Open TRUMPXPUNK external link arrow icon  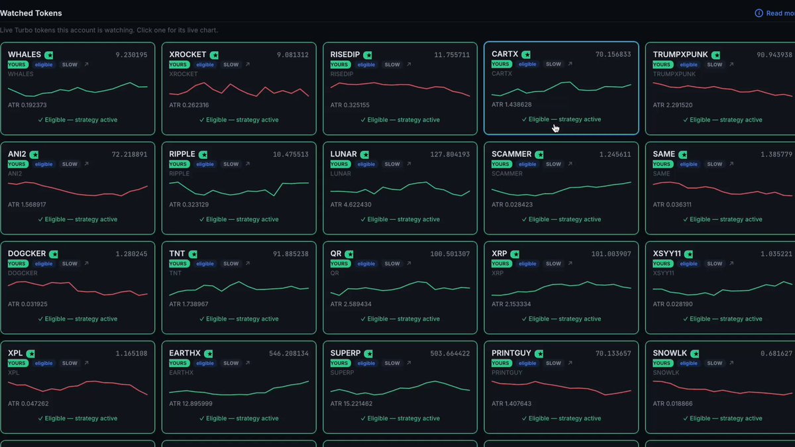731,65
